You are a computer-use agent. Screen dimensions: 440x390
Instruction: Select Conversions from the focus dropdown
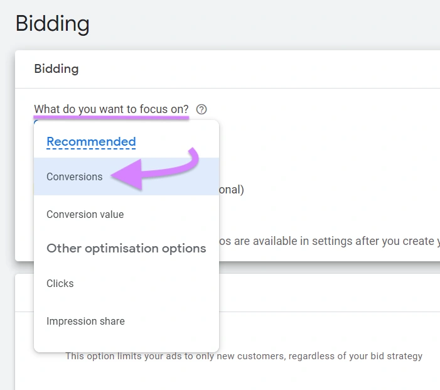(126, 176)
